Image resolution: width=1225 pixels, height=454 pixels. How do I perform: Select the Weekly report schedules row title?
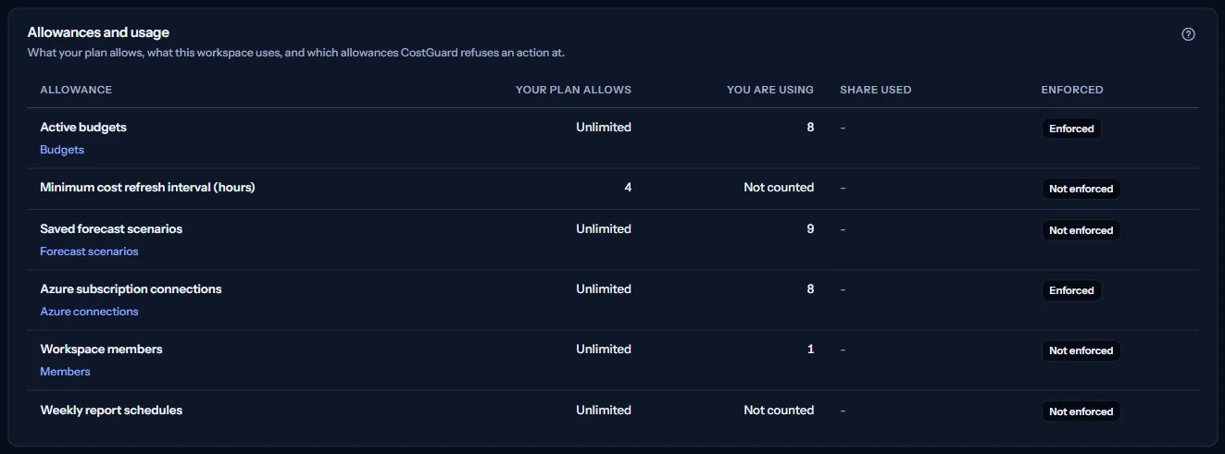pos(111,410)
